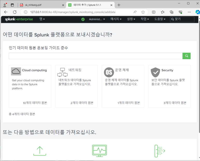The height and width of the screenshot is (161, 200).
Task: Click the green search magnifier button
Action: click(x=187, y=56)
